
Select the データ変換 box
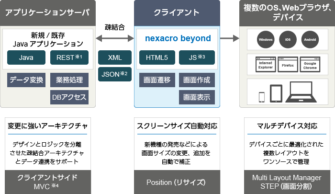[26, 80]
